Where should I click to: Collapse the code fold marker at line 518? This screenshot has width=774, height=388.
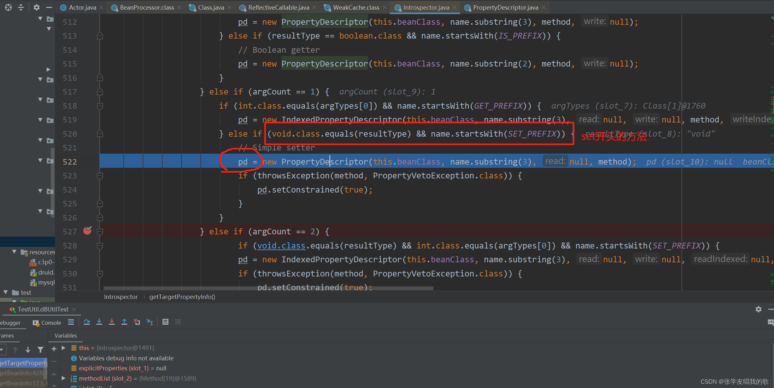(x=100, y=106)
